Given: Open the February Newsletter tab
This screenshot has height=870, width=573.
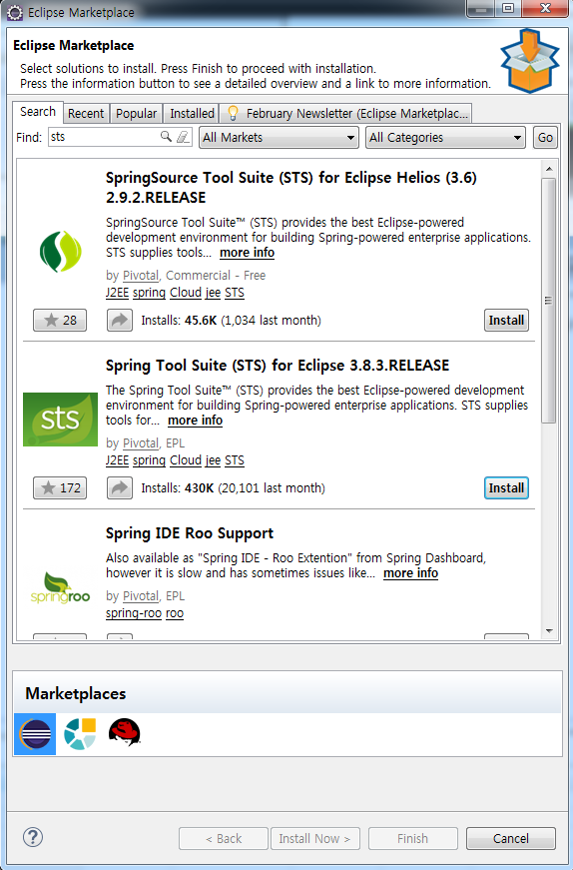Looking at the screenshot, I should 346,114.
